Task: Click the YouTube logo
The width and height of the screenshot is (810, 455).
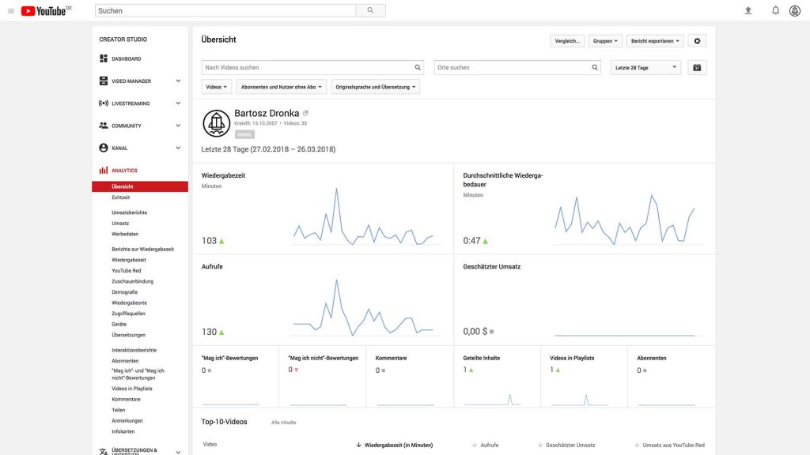Action: click(46, 11)
